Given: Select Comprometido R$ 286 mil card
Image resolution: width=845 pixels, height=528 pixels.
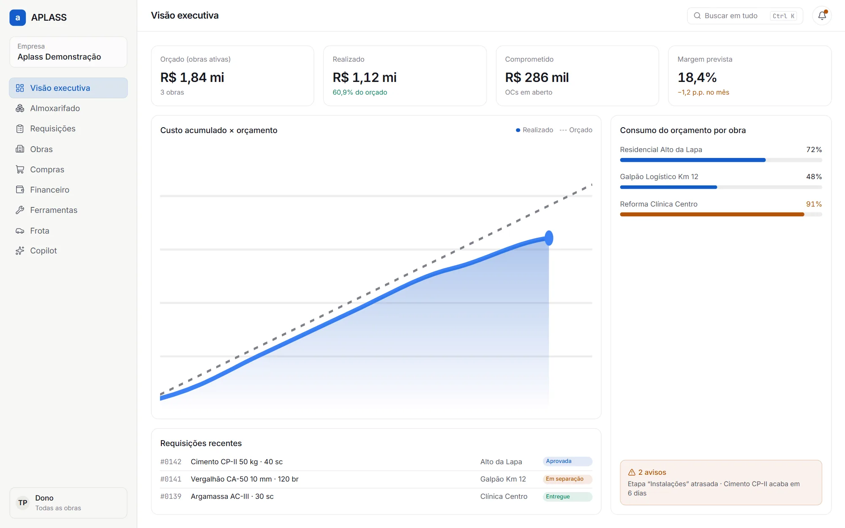Looking at the screenshot, I should (577, 76).
